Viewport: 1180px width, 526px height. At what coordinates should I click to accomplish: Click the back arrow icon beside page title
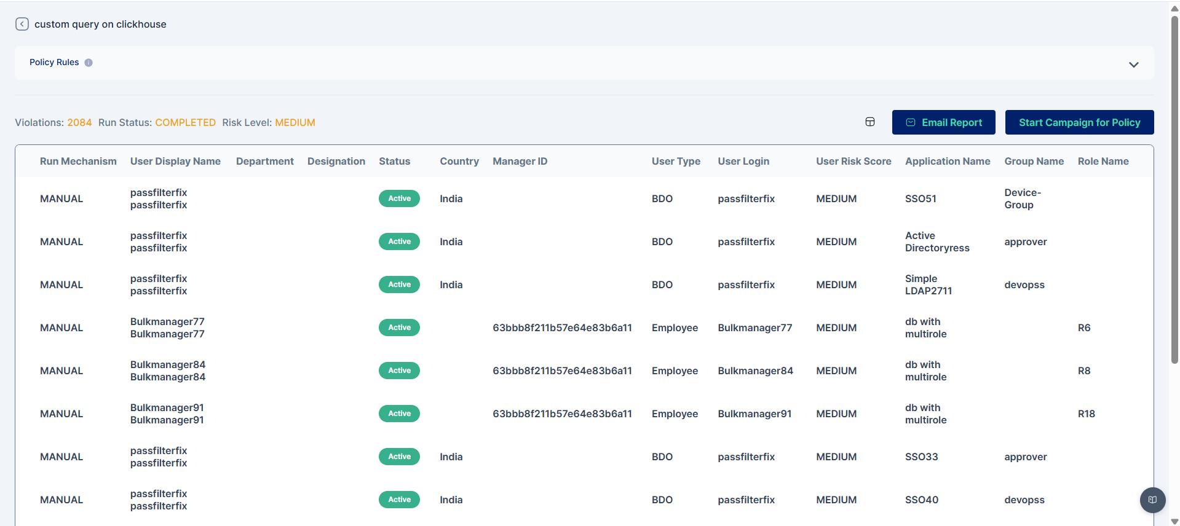(22, 24)
